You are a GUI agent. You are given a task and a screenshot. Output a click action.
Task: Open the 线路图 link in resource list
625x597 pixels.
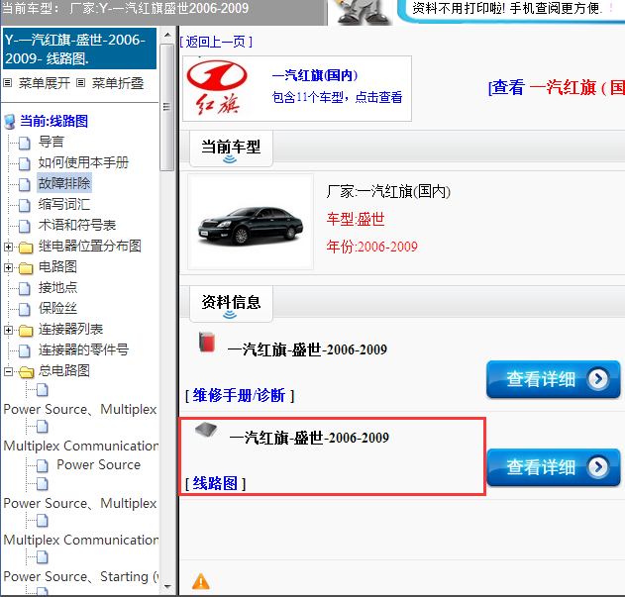click(x=215, y=483)
